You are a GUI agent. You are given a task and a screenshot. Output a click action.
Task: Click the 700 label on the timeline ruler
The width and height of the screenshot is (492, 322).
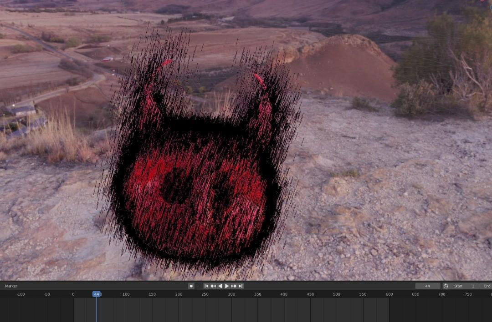tap(442, 294)
